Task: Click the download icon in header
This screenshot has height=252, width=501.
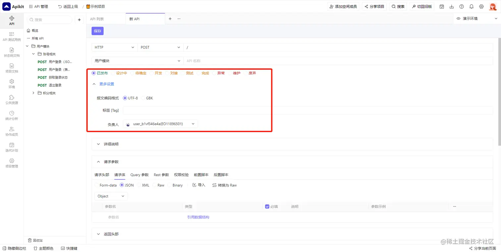Action: pos(452,7)
